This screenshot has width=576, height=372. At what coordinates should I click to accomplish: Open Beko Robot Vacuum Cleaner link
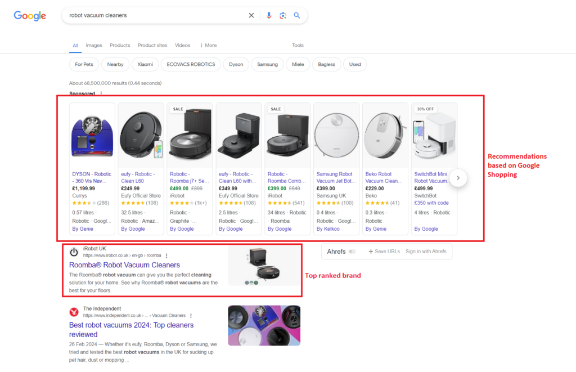384,177
